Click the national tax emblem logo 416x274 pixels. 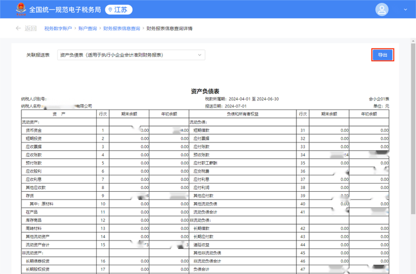21,9
